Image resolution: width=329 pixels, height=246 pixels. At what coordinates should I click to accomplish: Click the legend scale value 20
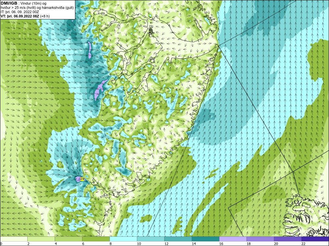276,244
